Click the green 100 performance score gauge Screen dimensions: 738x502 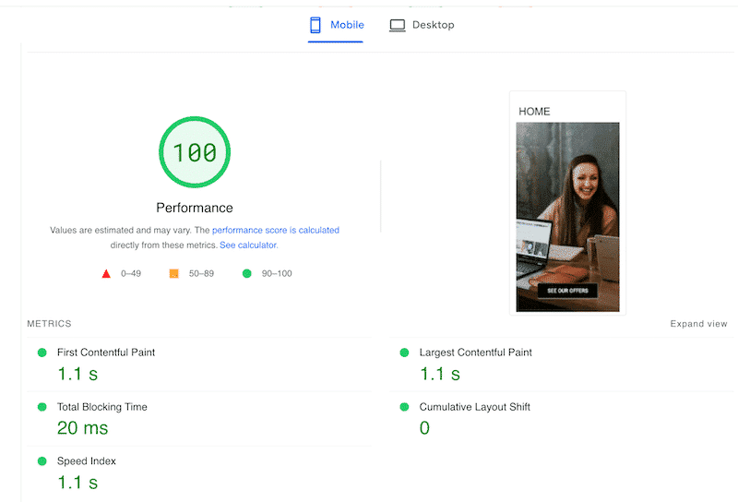click(x=195, y=152)
